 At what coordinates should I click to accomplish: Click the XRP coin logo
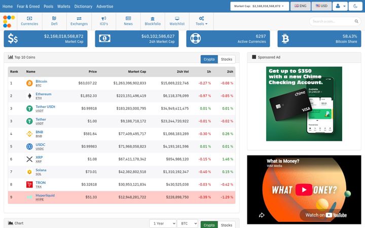point(29,159)
